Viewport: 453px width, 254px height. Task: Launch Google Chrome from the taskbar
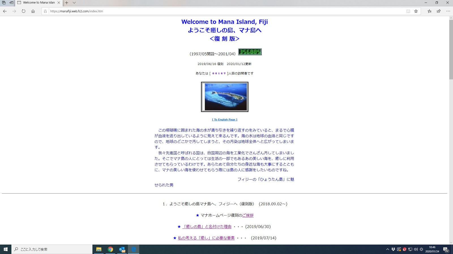point(110,249)
